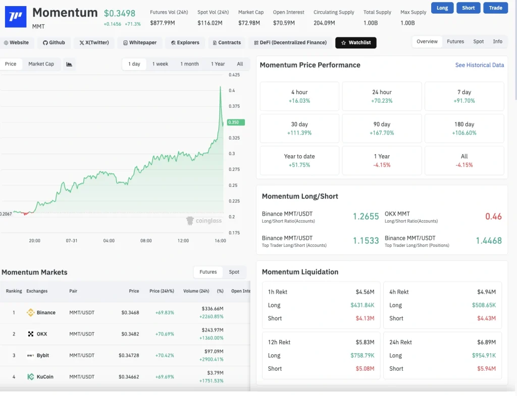Image resolution: width=517 pixels, height=396 pixels.
Task: Click the OKX Long/Short ratio value 0.46
Action: 493,217
